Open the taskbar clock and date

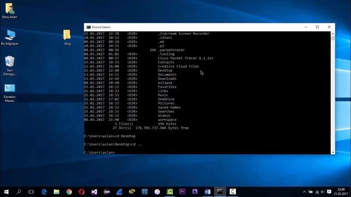click(341, 192)
